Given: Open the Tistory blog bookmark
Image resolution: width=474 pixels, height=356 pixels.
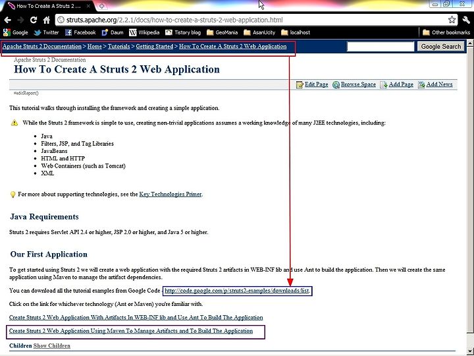Looking at the screenshot, I should click(183, 32).
